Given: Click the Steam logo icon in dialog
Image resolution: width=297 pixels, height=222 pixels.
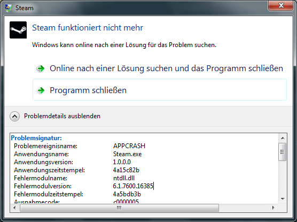Looking at the screenshot, I should [x=18, y=30].
